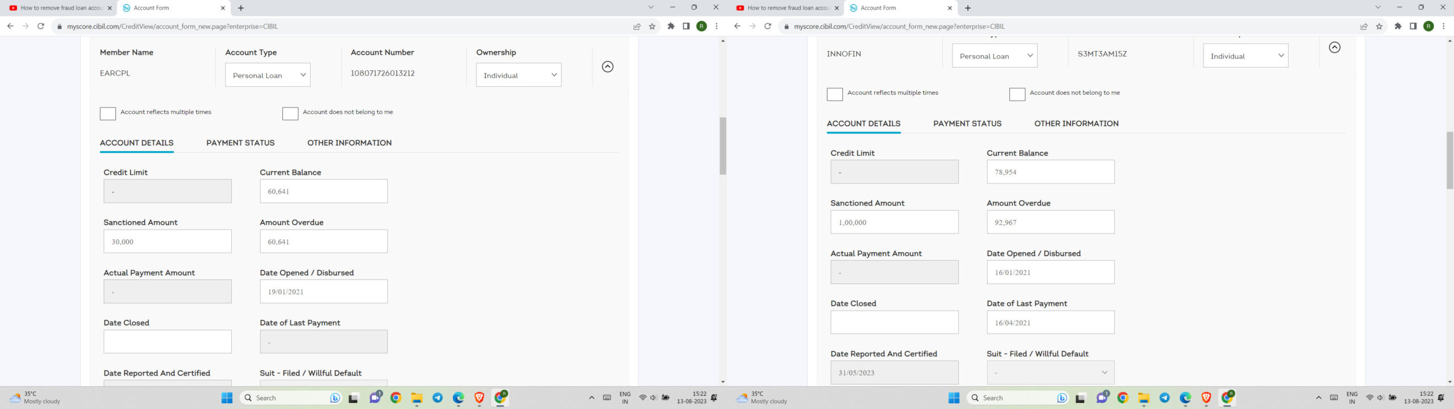
Task: Tick 'Account does not belong to me' for INNOFIN
Action: pyautogui.click(x=1017, y=94)
